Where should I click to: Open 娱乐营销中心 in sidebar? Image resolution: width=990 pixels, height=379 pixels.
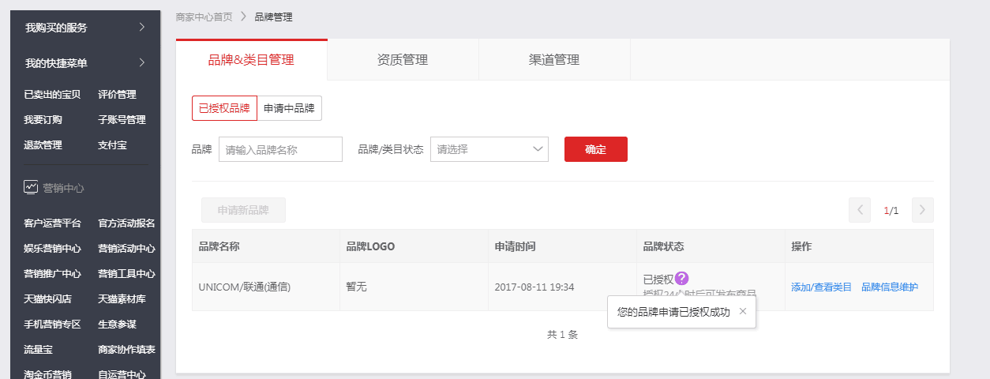(x=52, y=249)
